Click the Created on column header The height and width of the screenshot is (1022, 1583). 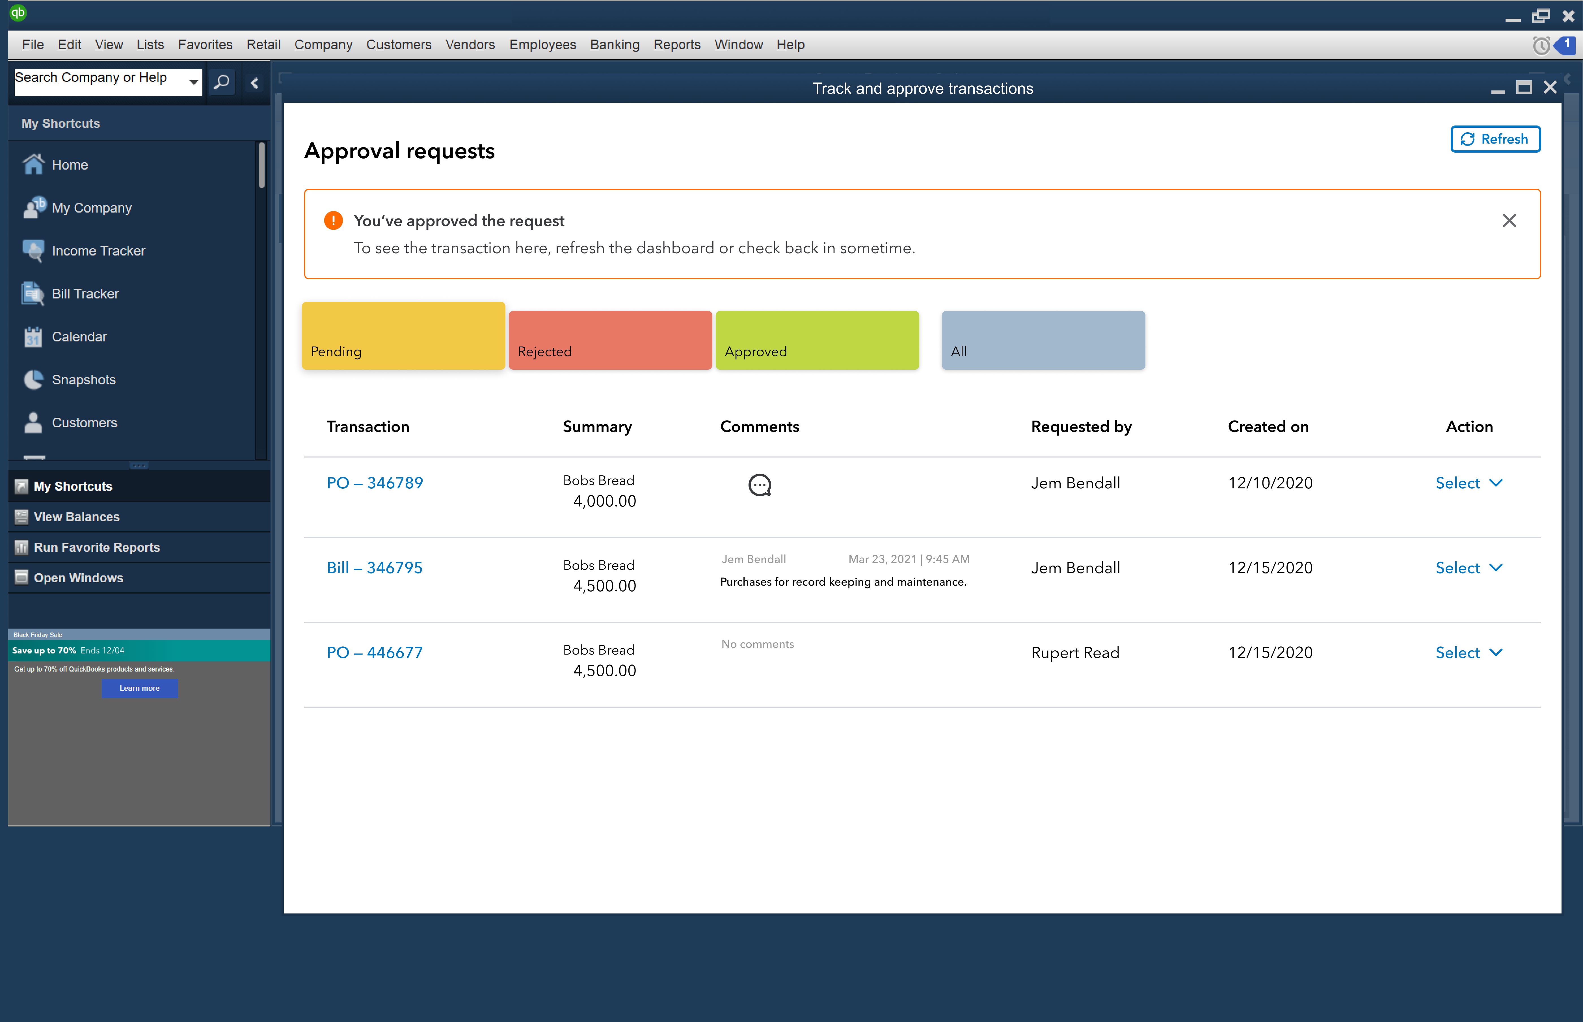tap(1268, 427)
